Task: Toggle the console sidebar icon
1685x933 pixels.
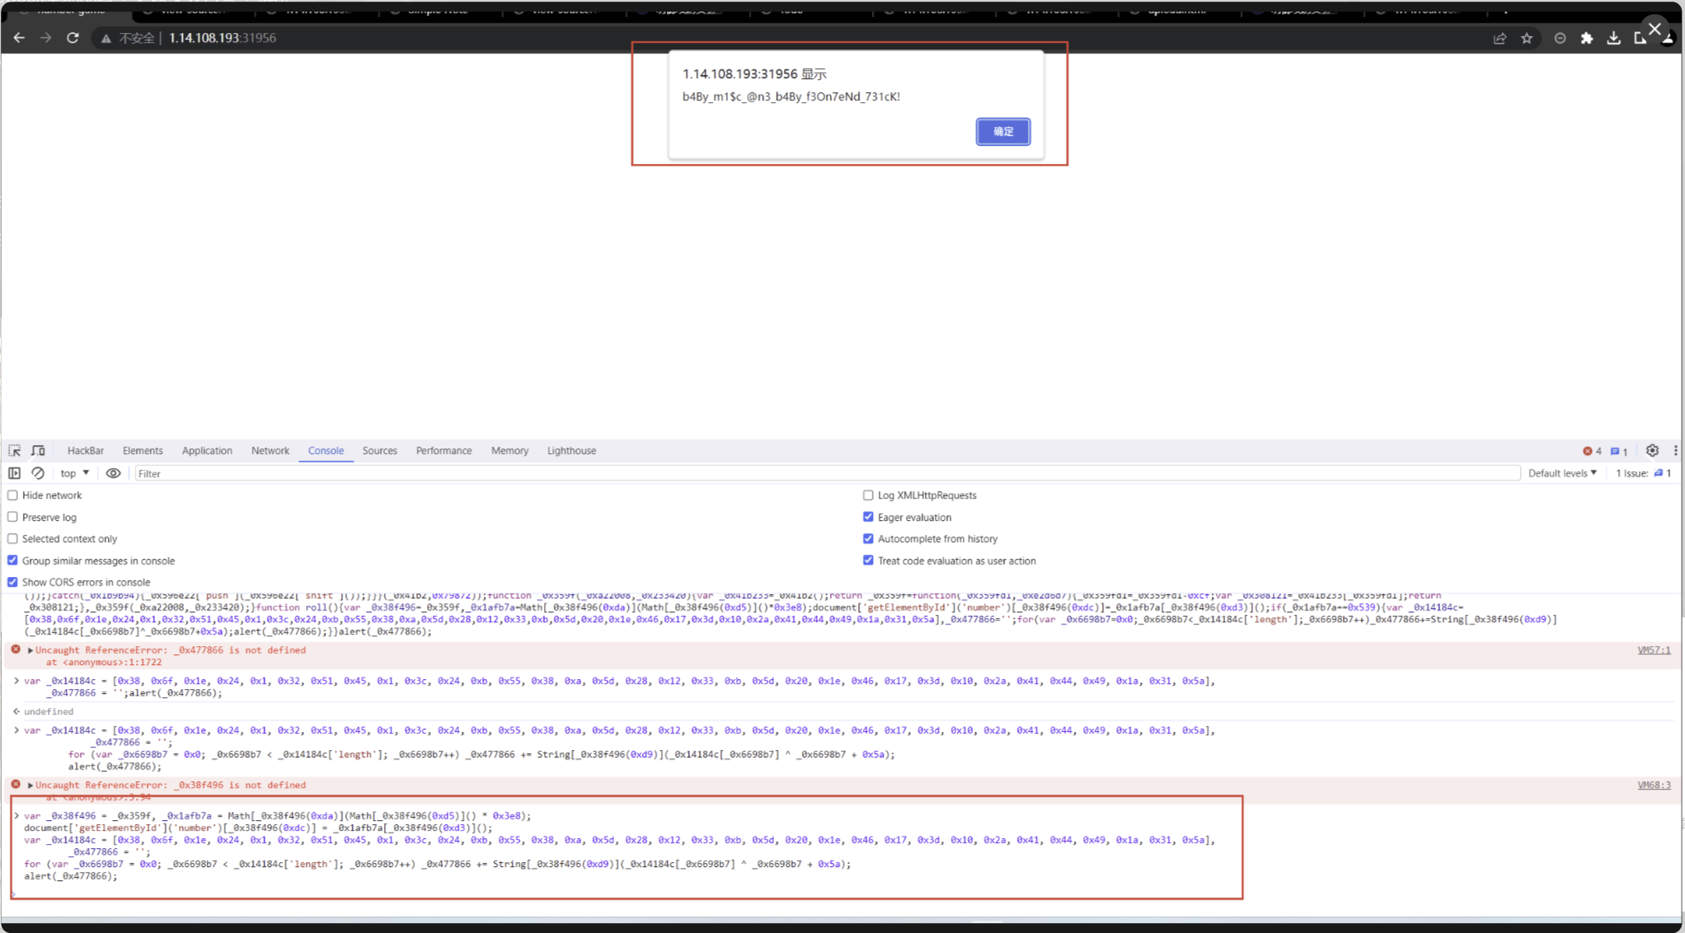Action: (14, 473)
